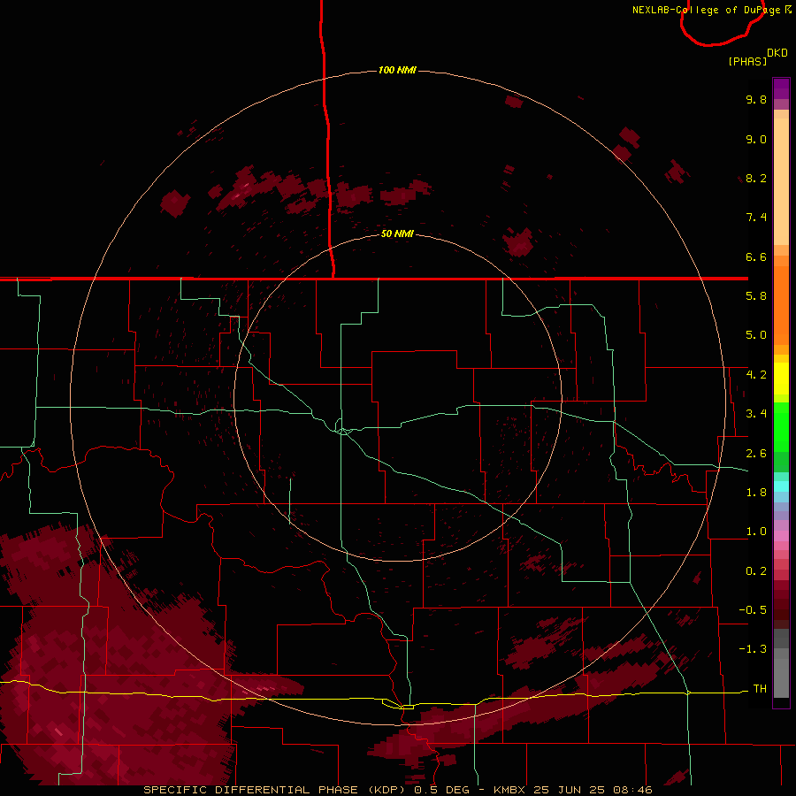Click the 1.0 scale value label
The width and height of the screenshot is (796, 796).
click(756, 532)
